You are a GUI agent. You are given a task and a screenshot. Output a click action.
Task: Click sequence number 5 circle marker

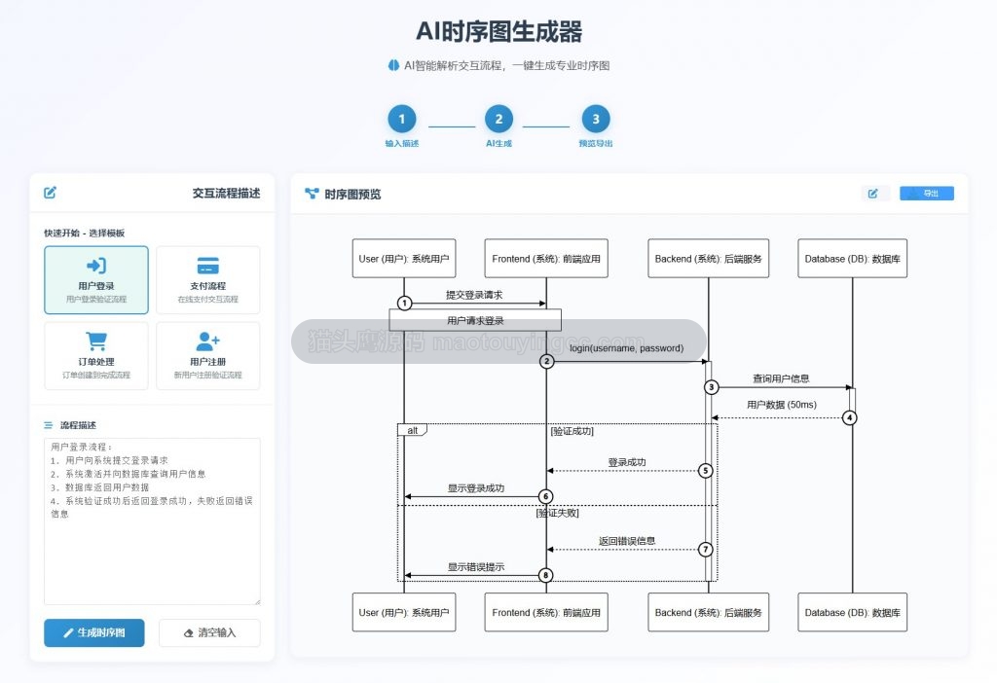(705, 471)
